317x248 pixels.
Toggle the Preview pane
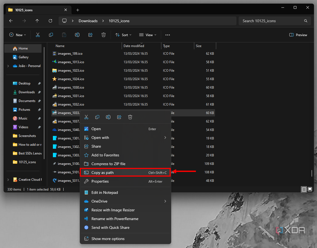pos(298,35)
